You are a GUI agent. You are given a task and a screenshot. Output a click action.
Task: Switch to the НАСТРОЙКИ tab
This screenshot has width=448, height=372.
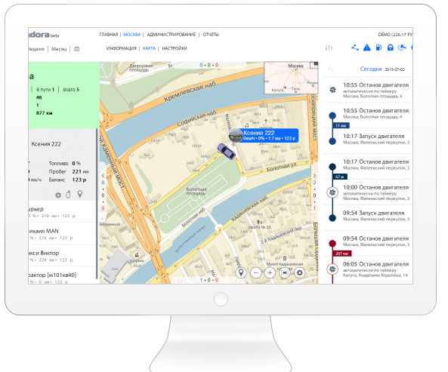pyautogui.click(x=175, y=48)
